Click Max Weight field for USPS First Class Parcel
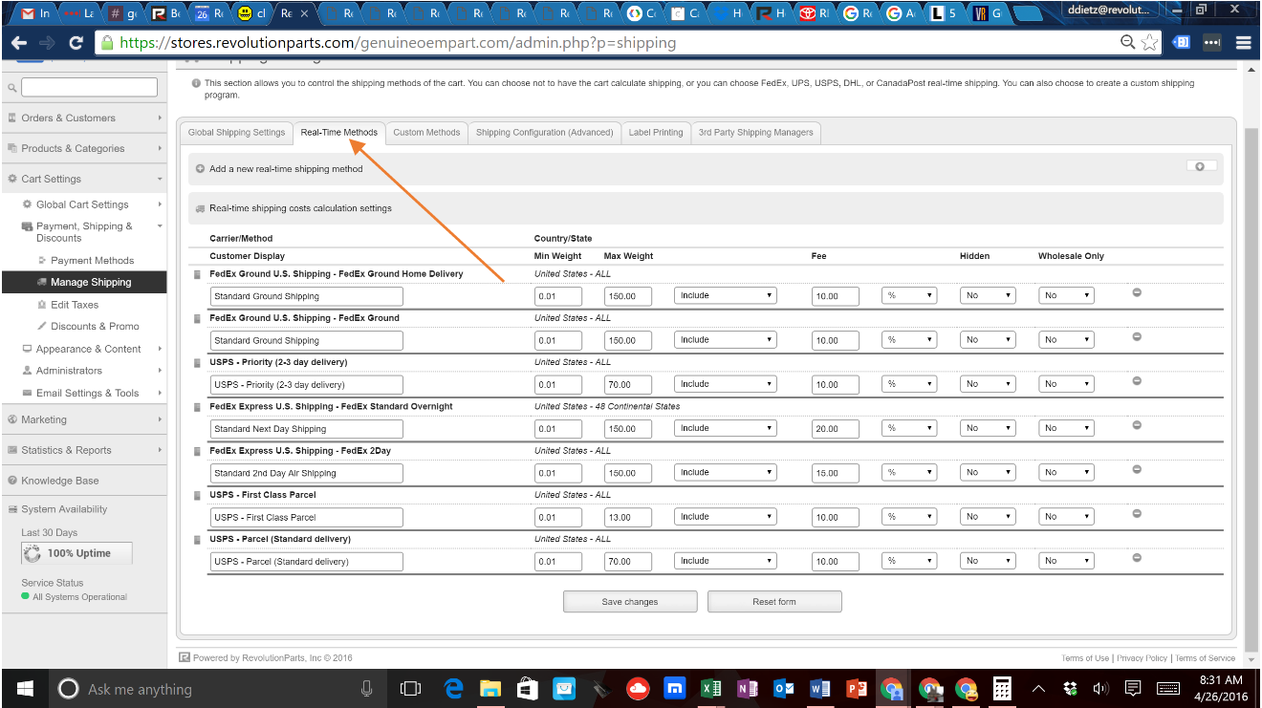The height and width of the screenshot is (708, 1262). pos(628,517)
